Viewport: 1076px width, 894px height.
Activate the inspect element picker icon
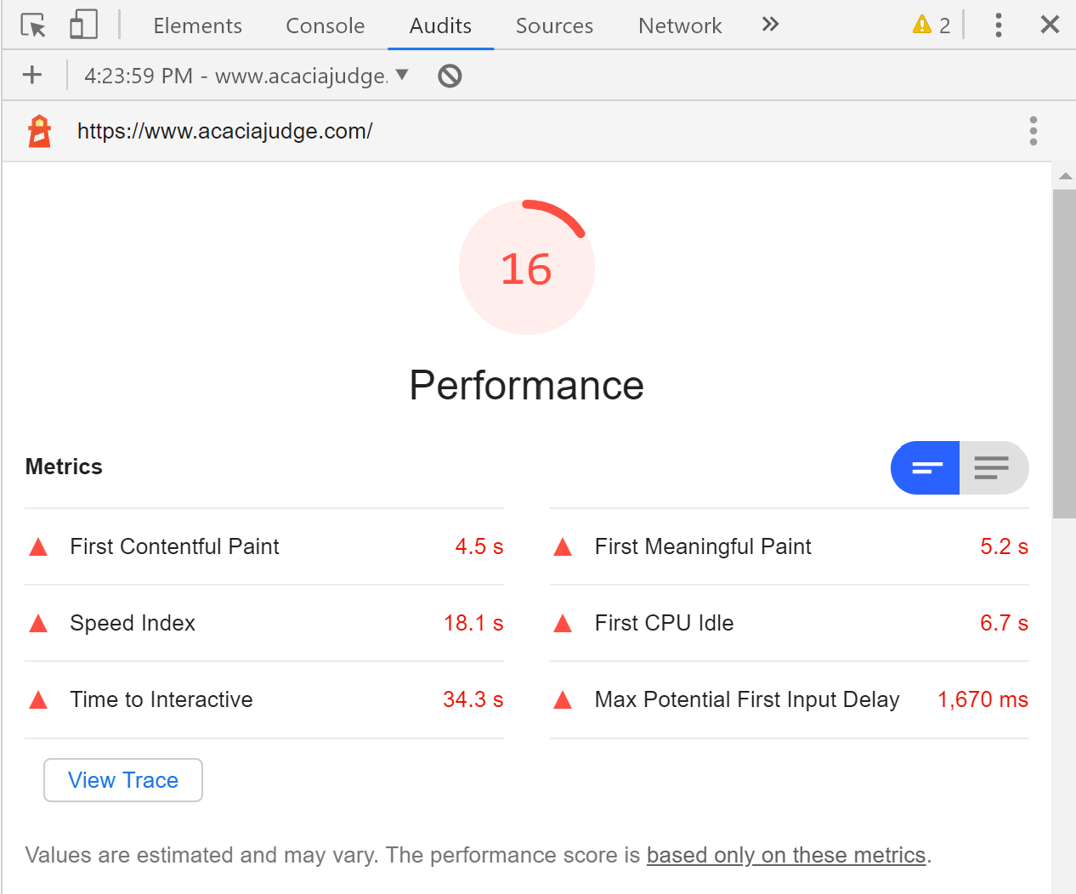[33, 25]
